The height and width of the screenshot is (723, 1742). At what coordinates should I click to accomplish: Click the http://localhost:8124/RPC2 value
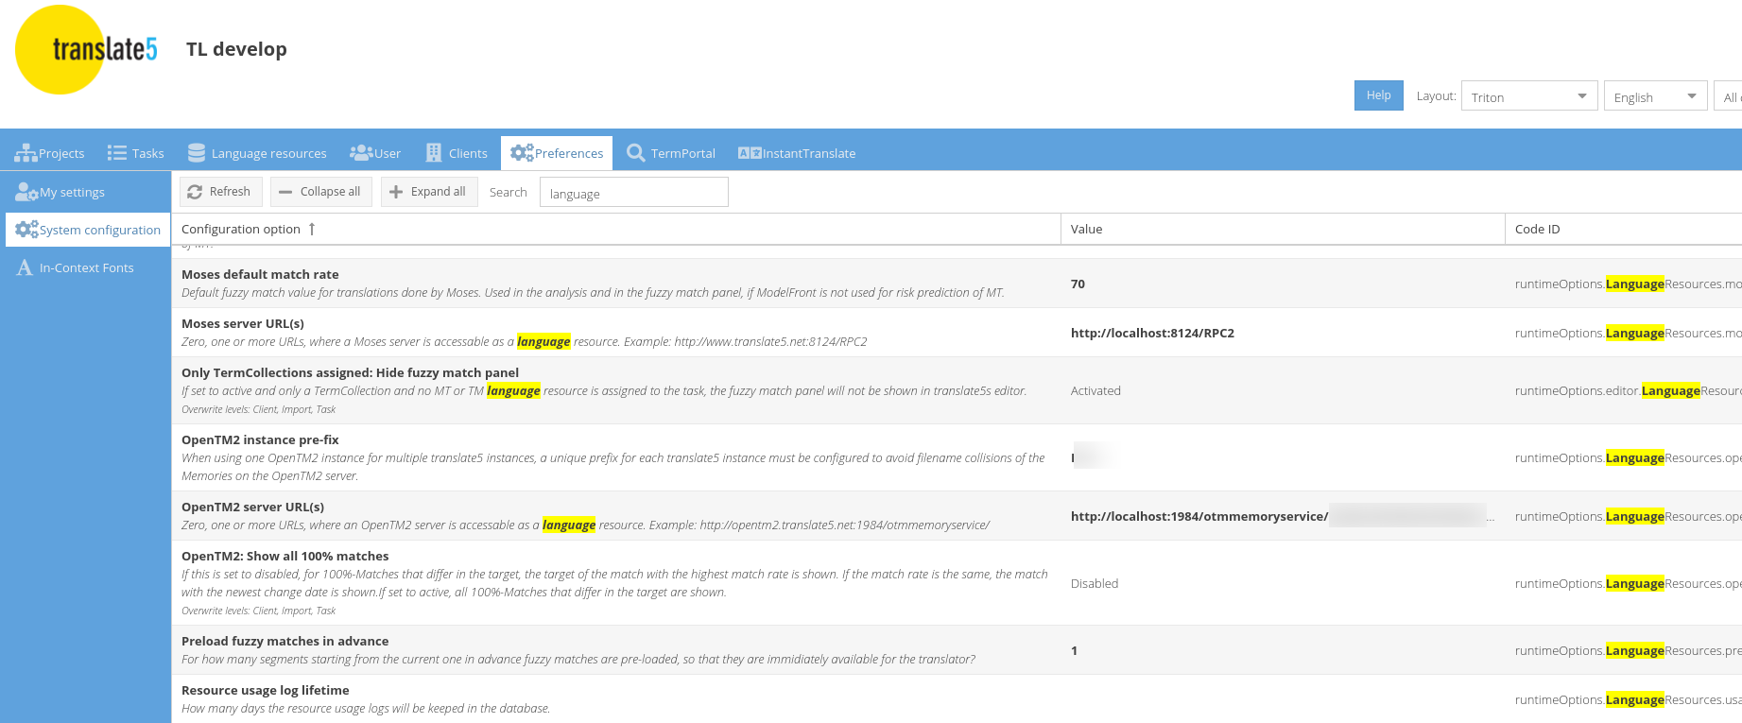pyautogui.click(x=1152, y=333)
